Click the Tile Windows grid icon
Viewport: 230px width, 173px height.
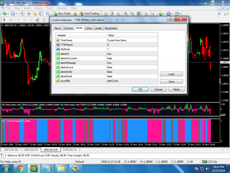coord(139,14)
